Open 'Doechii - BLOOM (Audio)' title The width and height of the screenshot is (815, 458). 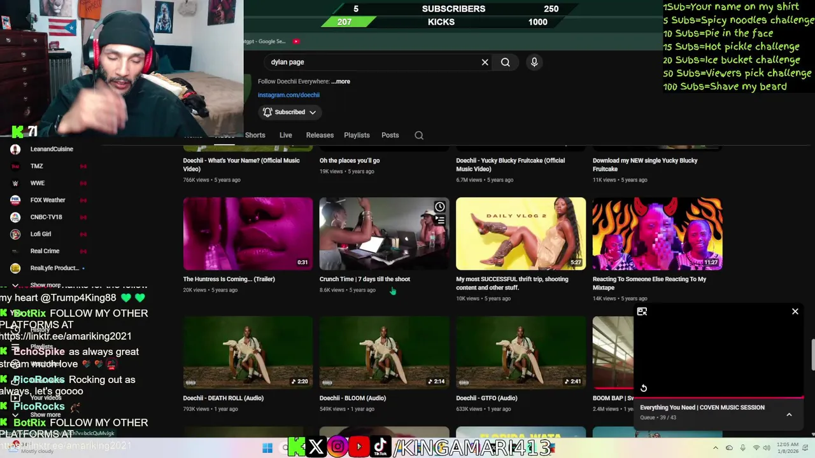353,398
